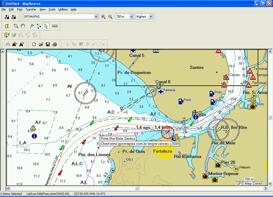
Task: Open the Transfer menu
Action: [x=31, y=9]
